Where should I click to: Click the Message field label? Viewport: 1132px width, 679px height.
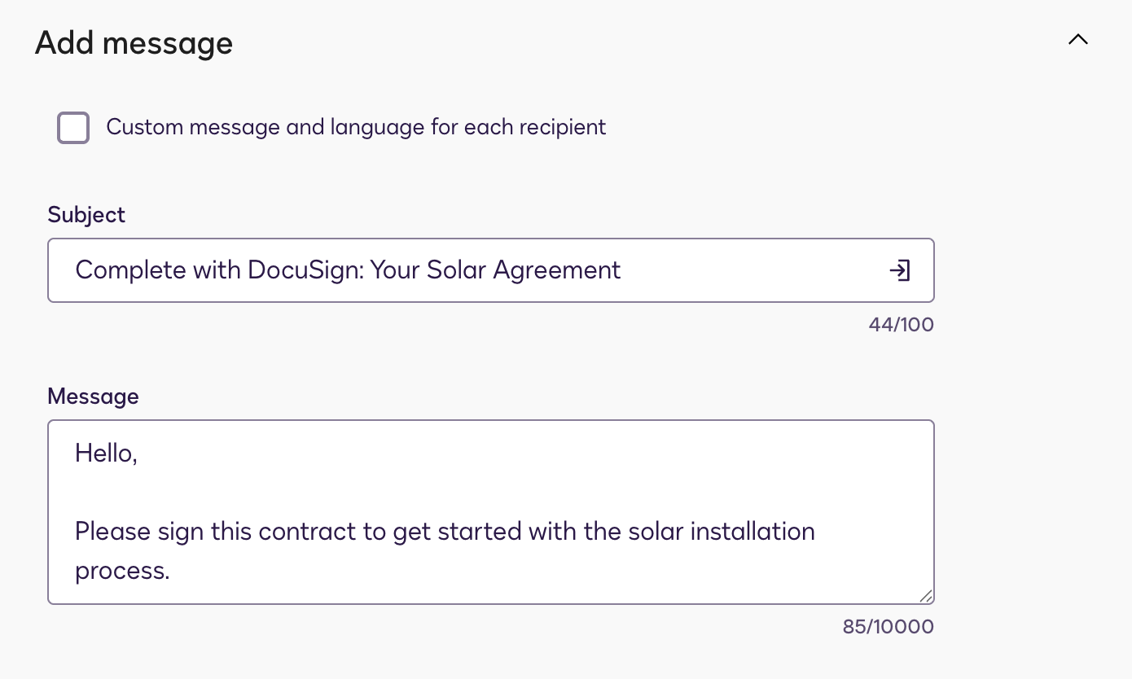93,396
